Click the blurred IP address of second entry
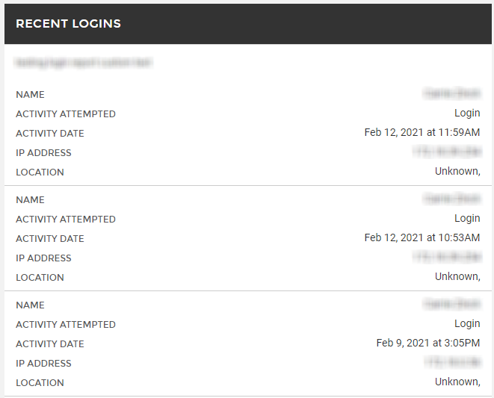This screenshot has height=398, width=494. [x=447, y=257]
